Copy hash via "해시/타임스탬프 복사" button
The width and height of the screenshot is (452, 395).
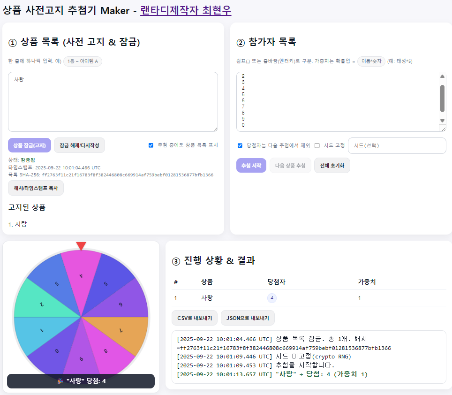36,188
